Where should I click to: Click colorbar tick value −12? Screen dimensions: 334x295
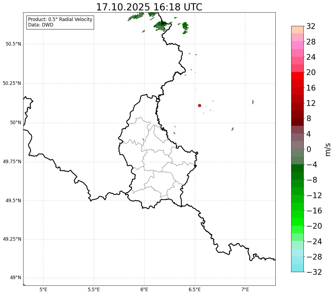(x=314, y=195)
